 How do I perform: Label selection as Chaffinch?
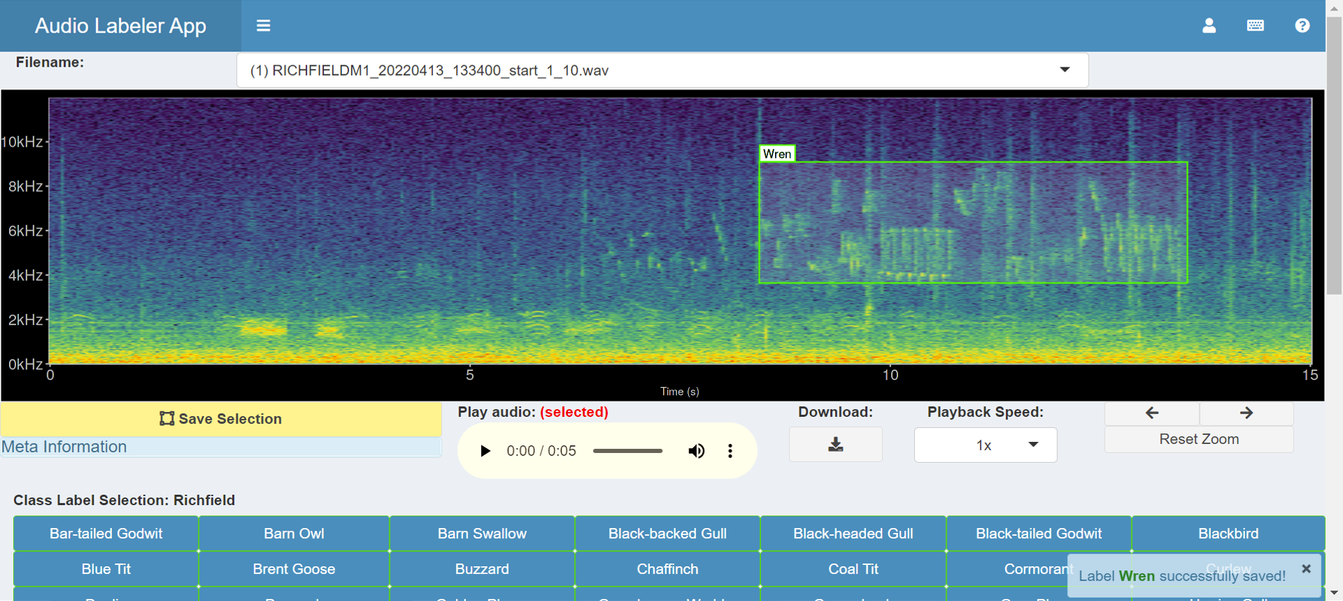pos(667,569)
